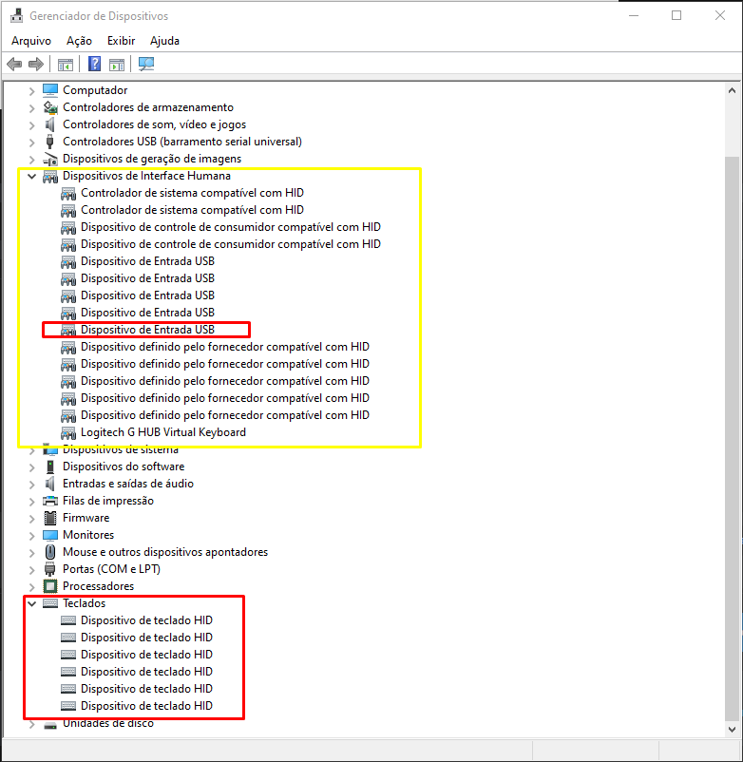Scan for hardware changes via monitor icon
Image resolution: width=743 pixels, height=762 pixels.
145,65
